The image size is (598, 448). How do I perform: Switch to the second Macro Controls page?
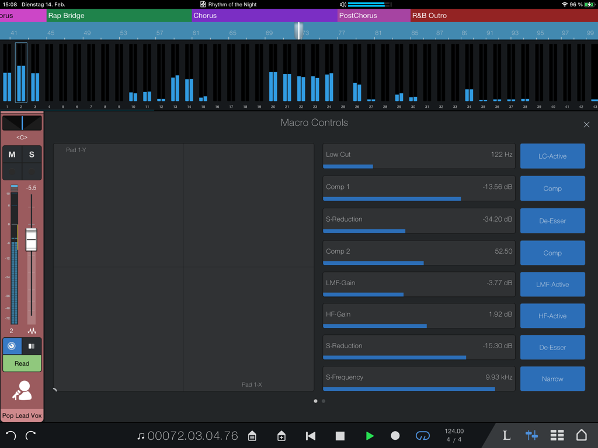pos(323,401)
